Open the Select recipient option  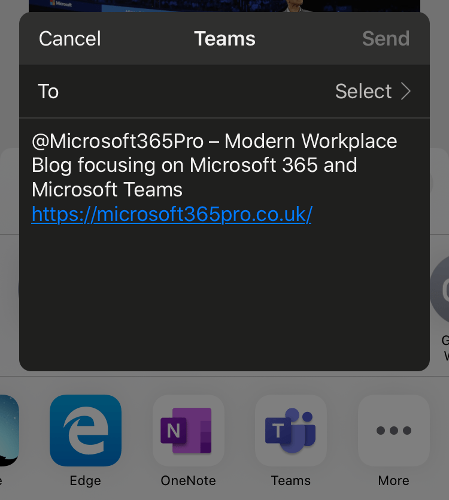363,91
